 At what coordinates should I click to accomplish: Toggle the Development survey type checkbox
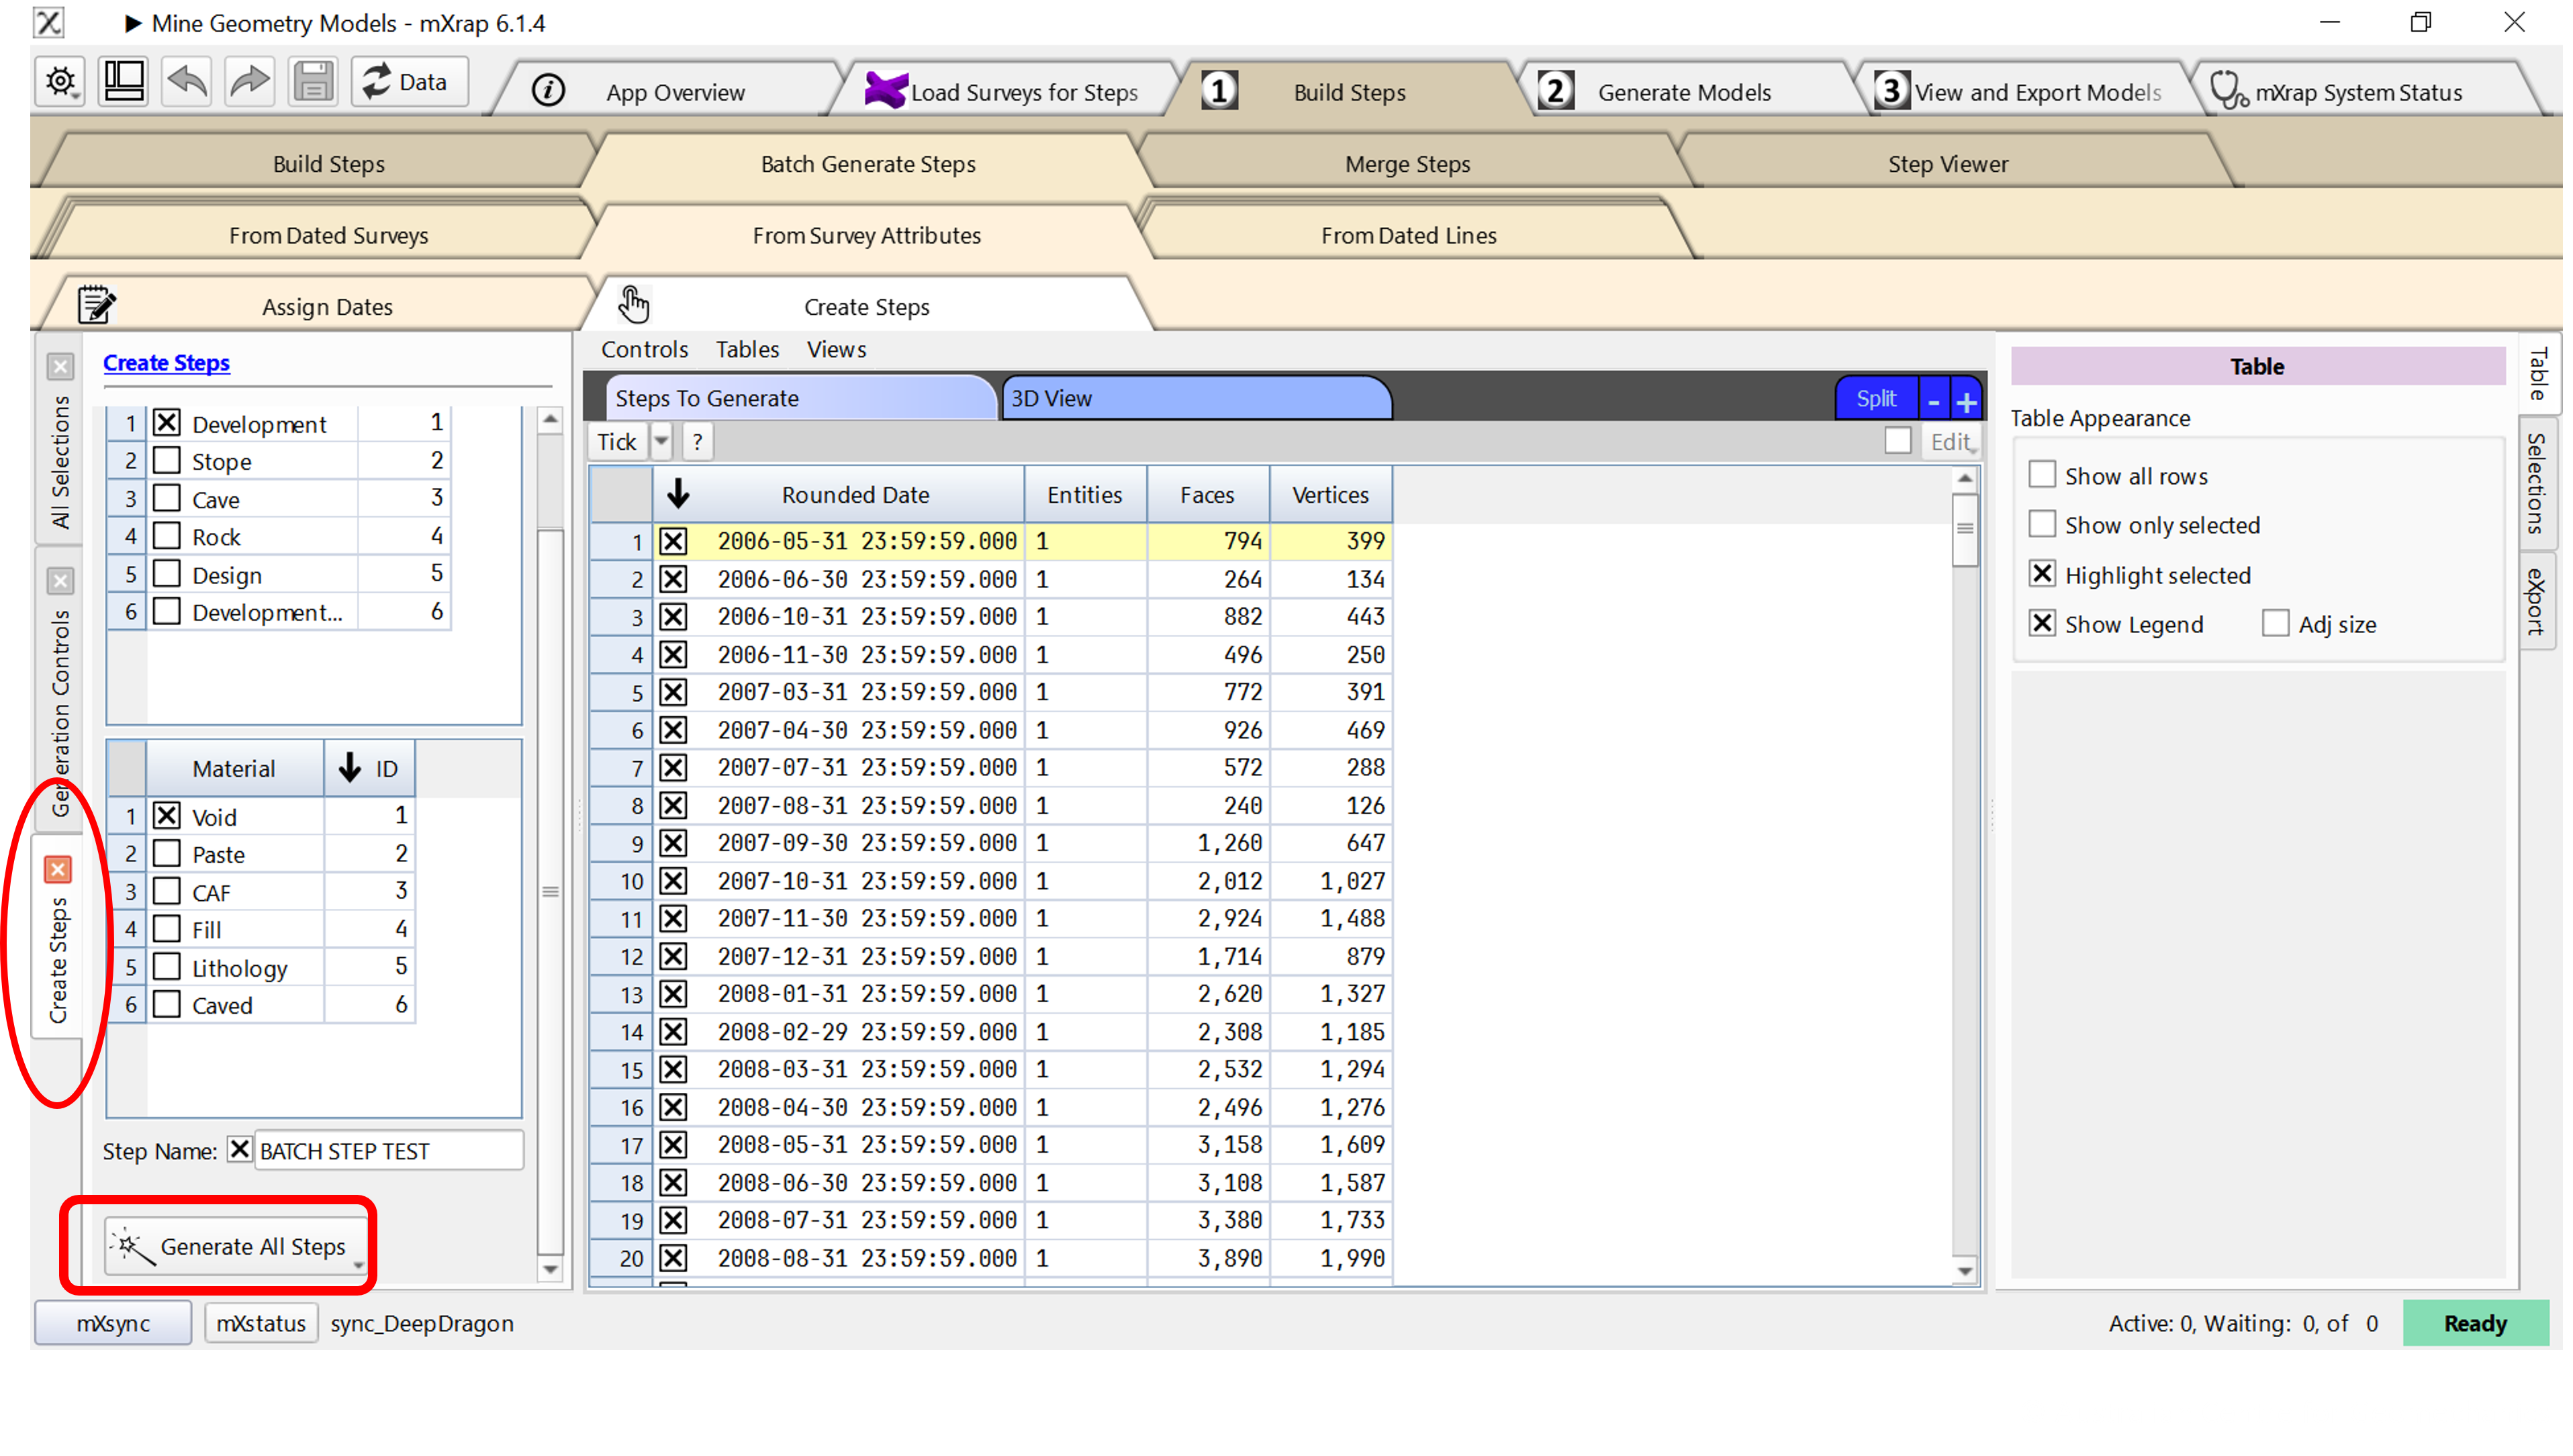(x=167, y=424)
